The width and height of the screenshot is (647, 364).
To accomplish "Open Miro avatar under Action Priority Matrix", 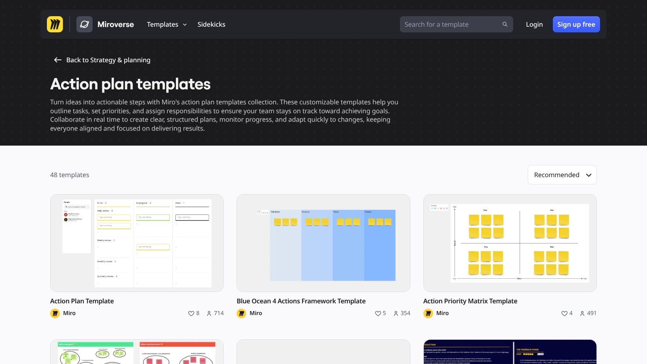I will pyautogui.click(x=428, y=313).
